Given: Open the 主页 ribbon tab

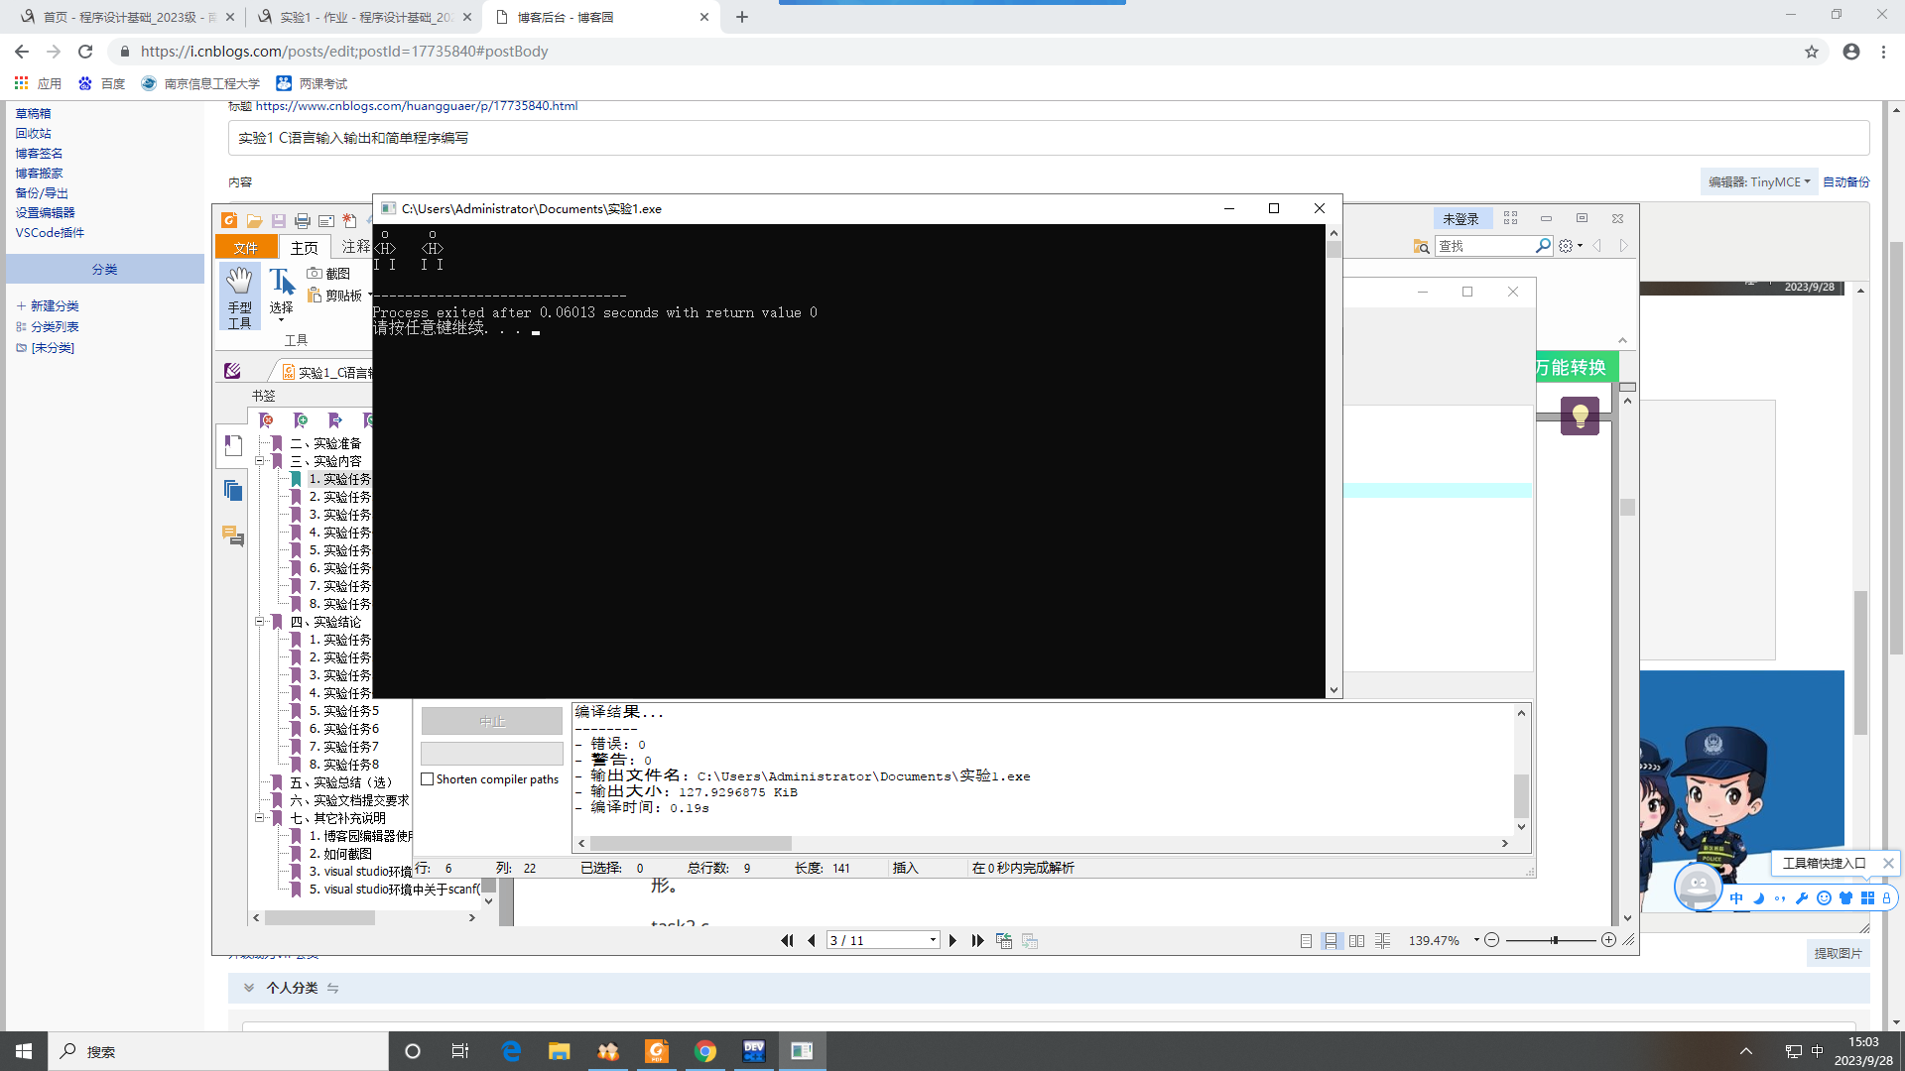Looking at the screenshot, I should coord(304,248).
